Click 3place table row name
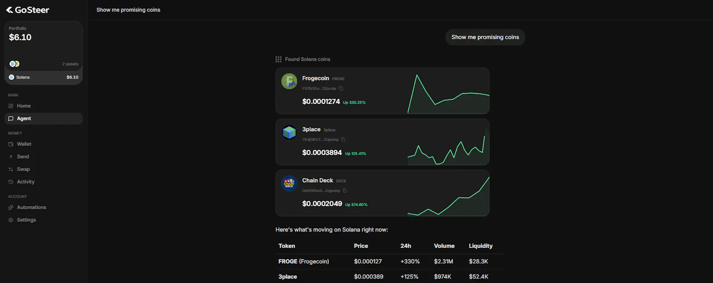This screenshot has height=283, width=713. coord(287,277)
